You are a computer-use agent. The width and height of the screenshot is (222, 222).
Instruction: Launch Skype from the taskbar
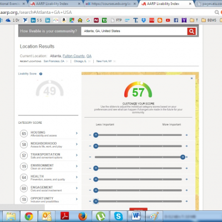118,216
